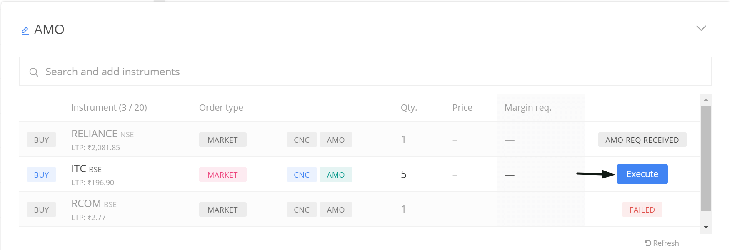Click the pencil edit icon beside AMO
The image size is (730, 250).
pyautogui.click(x=25, y=31)
